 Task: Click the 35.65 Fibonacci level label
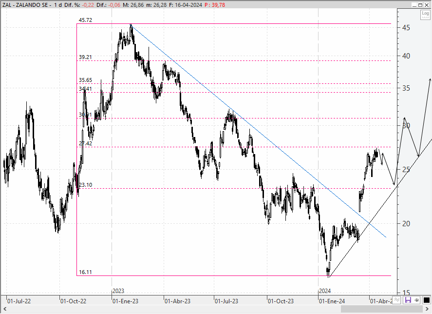pyautogui.click(x=85, y=80)
